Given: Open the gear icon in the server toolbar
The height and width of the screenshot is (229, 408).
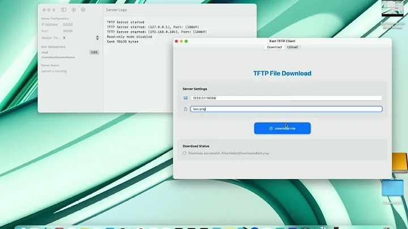Looking at the screenshot, I should (x=83, y=10).
